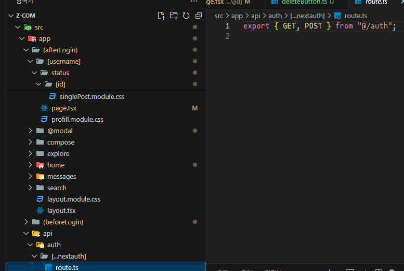Collapse the (afterLogin) folder chevron
Viewport: 404px width, 271px height.
click(26, 50)
